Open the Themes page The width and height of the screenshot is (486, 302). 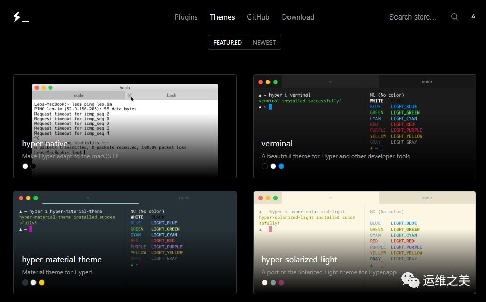tap(222, 17)
